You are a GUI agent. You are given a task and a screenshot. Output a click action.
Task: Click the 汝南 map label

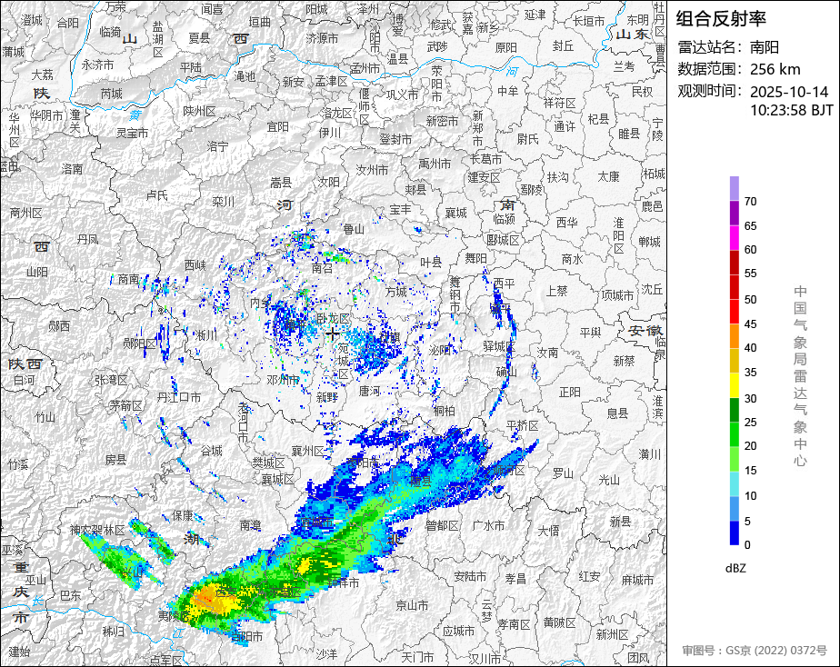[x=547, y=353]
